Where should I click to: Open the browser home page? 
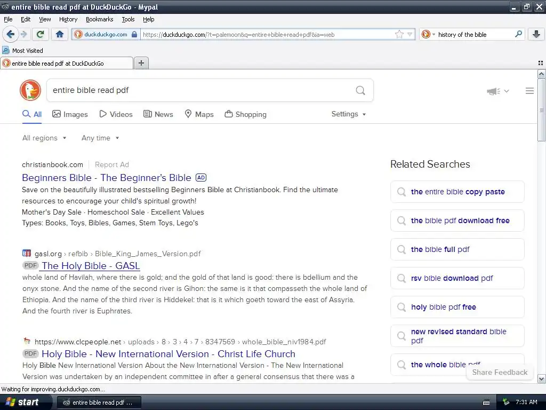click(60, 34)
